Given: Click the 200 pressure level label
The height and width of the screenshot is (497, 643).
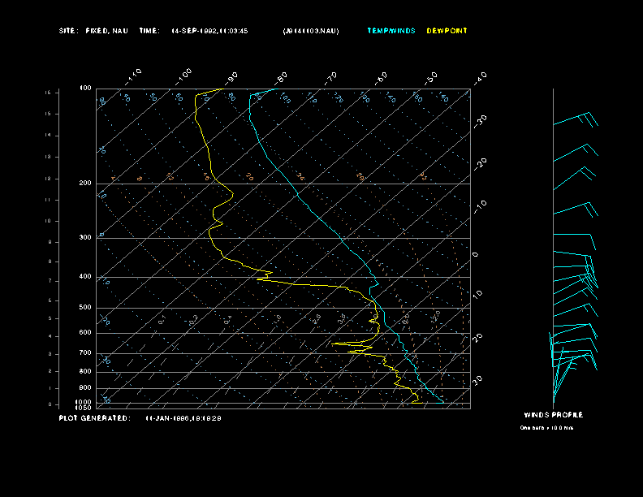Looking at the screenshot, I should click(x=85, y=184).
